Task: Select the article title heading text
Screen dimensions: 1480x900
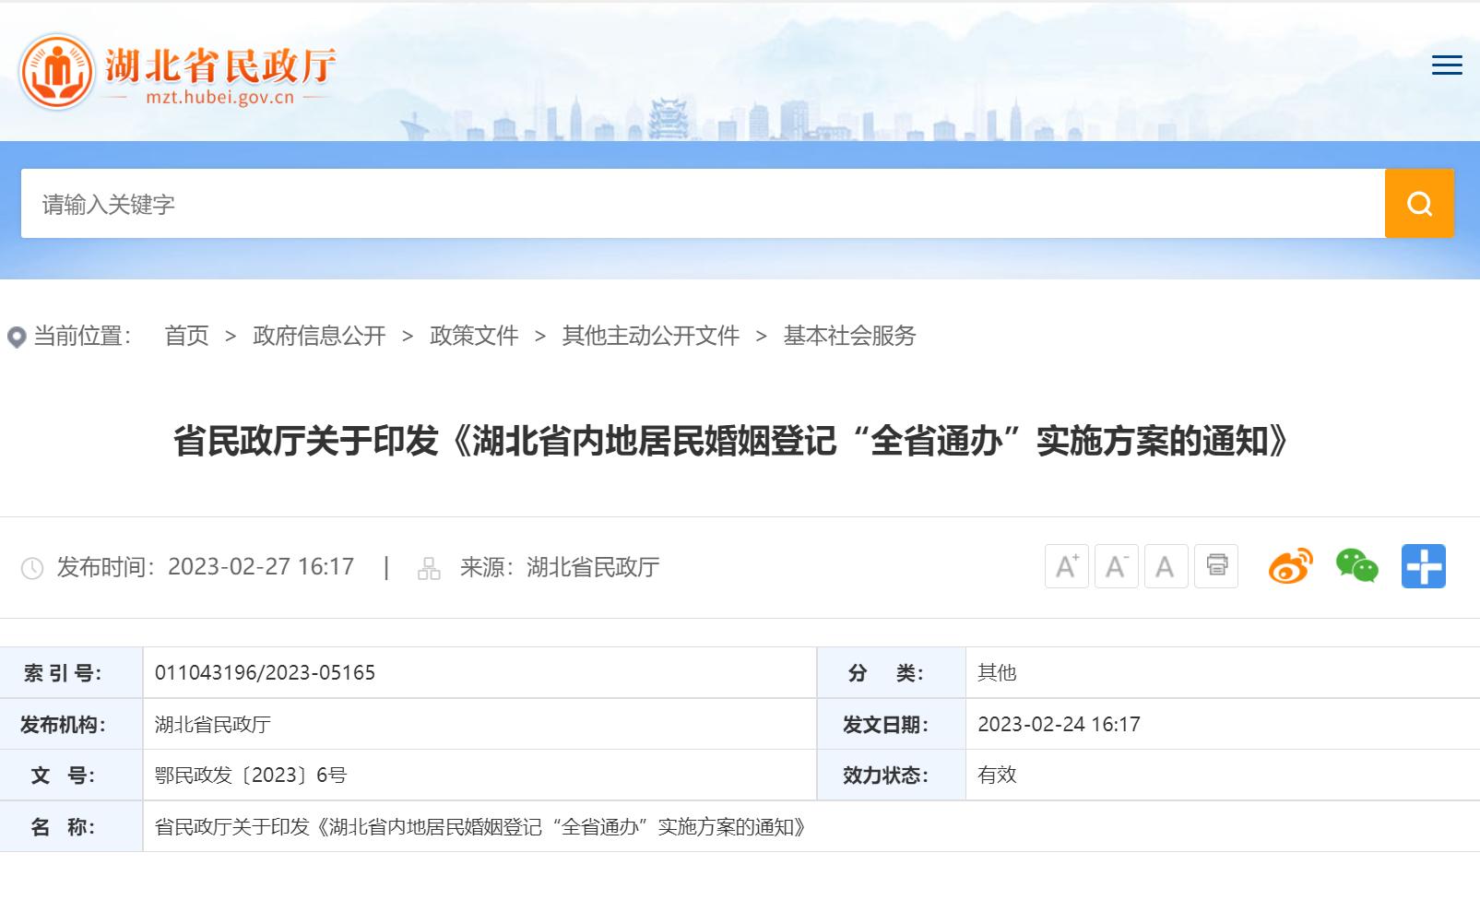Action: coord(733,441)
